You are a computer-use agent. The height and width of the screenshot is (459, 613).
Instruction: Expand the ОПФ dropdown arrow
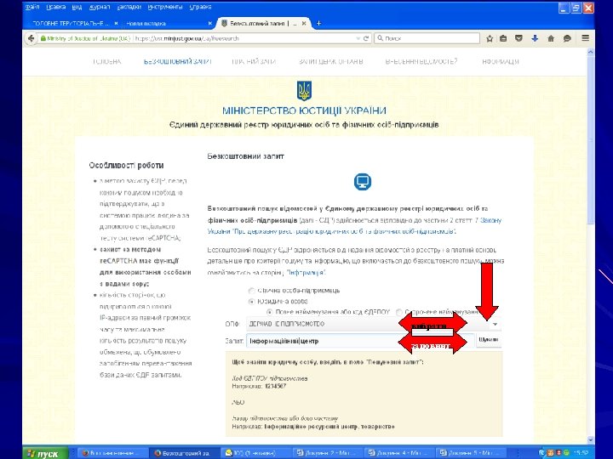tap(495, 324)
